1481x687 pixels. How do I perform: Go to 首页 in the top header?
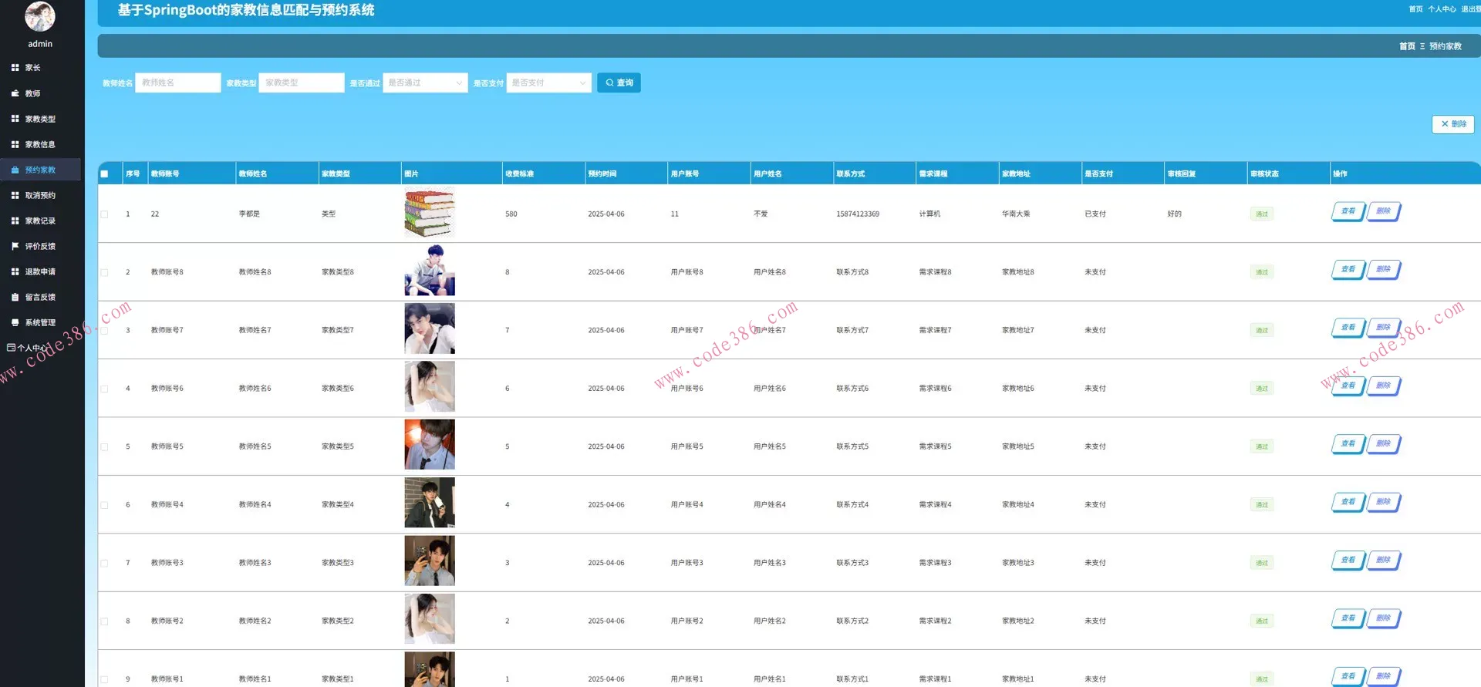(1415, 9)
